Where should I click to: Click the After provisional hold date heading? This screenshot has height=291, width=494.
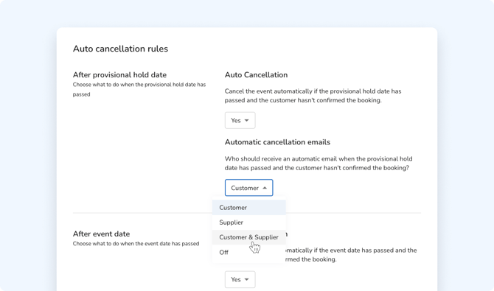coord(119,75)
